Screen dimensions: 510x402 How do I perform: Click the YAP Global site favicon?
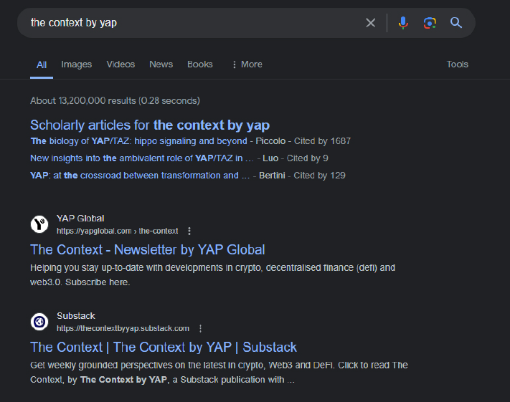point(40,224)
